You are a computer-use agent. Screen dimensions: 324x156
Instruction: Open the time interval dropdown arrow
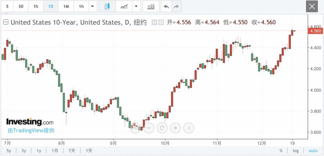coord(93,6)
